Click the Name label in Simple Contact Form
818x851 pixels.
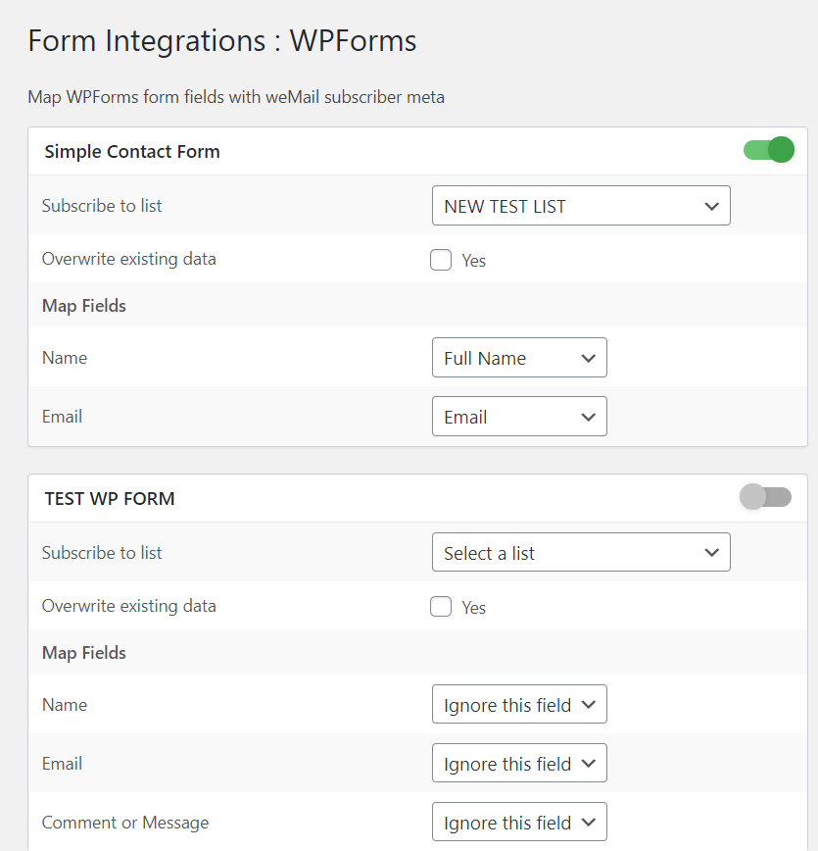65,358
